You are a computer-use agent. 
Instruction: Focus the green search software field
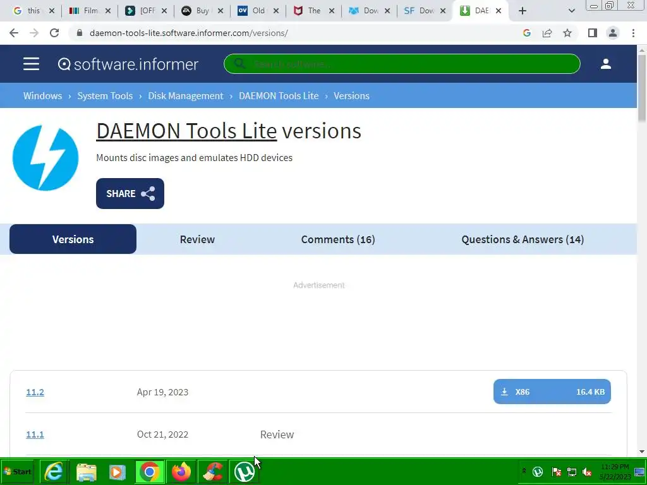tap(402, 64)
